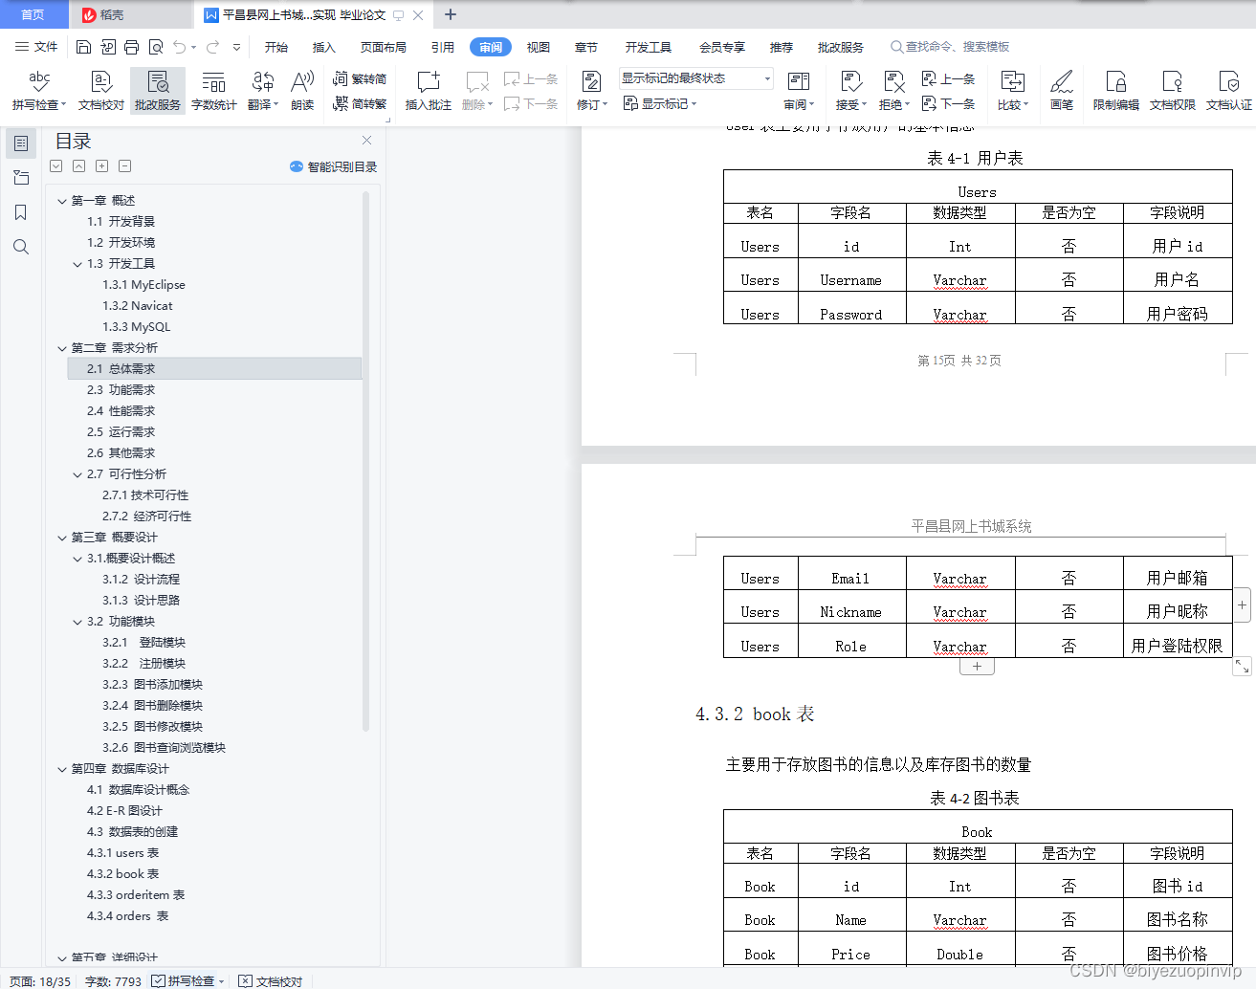
Task: Click the 查找命令、搜索模板 search field
Action: tap(950, 47)
